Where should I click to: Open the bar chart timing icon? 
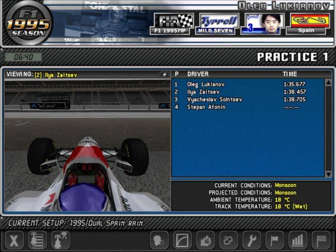[x=298, y=240]
